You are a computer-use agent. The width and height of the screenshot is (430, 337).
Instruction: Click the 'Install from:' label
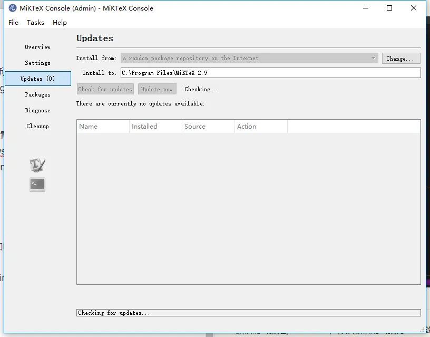[x=96, y=58]
